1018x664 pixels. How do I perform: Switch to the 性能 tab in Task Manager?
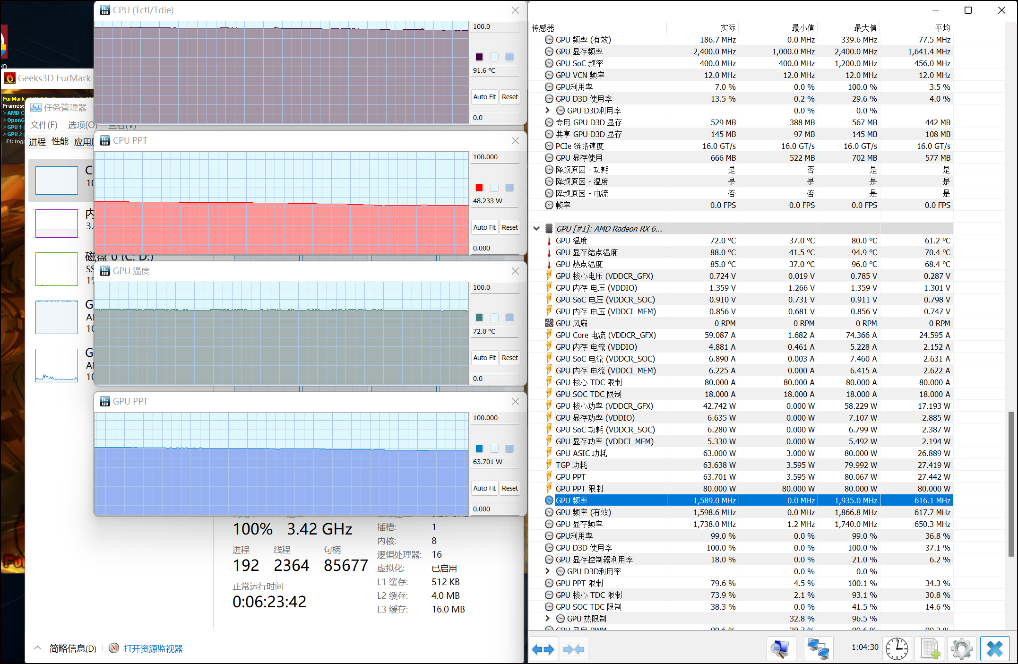60,142
